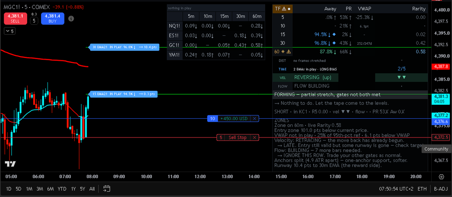Image resolution: width=452 pixels, height=197 pixels.
Task: Select the 6M time range
Action: pos(50,189)
